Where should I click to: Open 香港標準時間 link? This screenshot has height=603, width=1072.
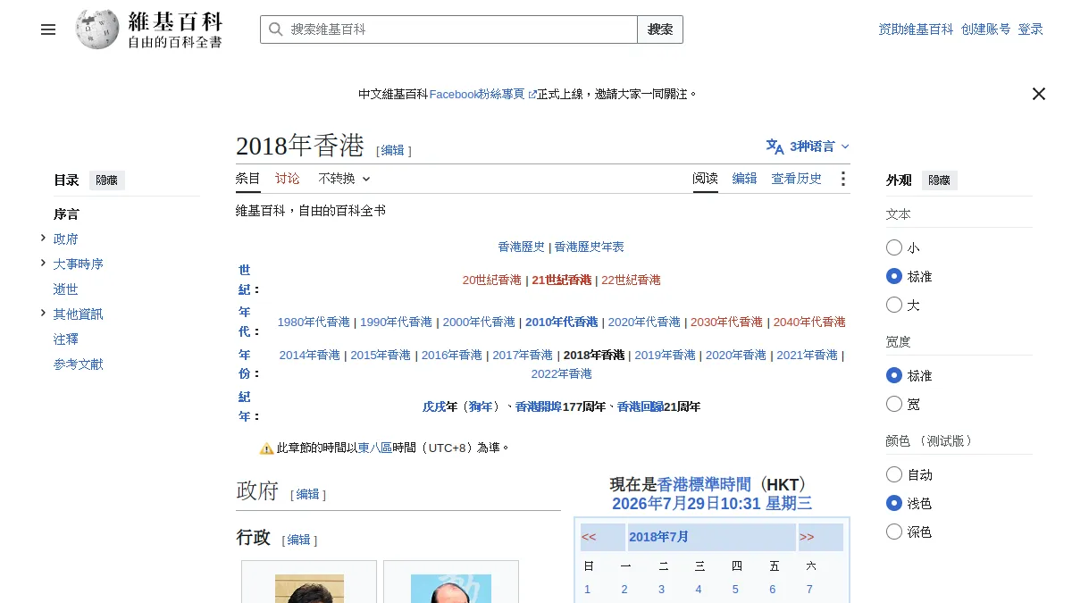[705, 484]
